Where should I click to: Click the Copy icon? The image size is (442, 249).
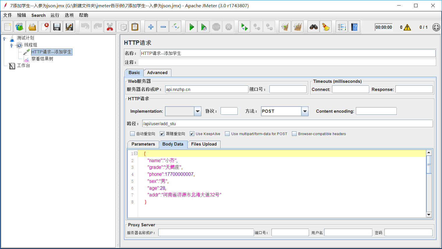point(122,27)
